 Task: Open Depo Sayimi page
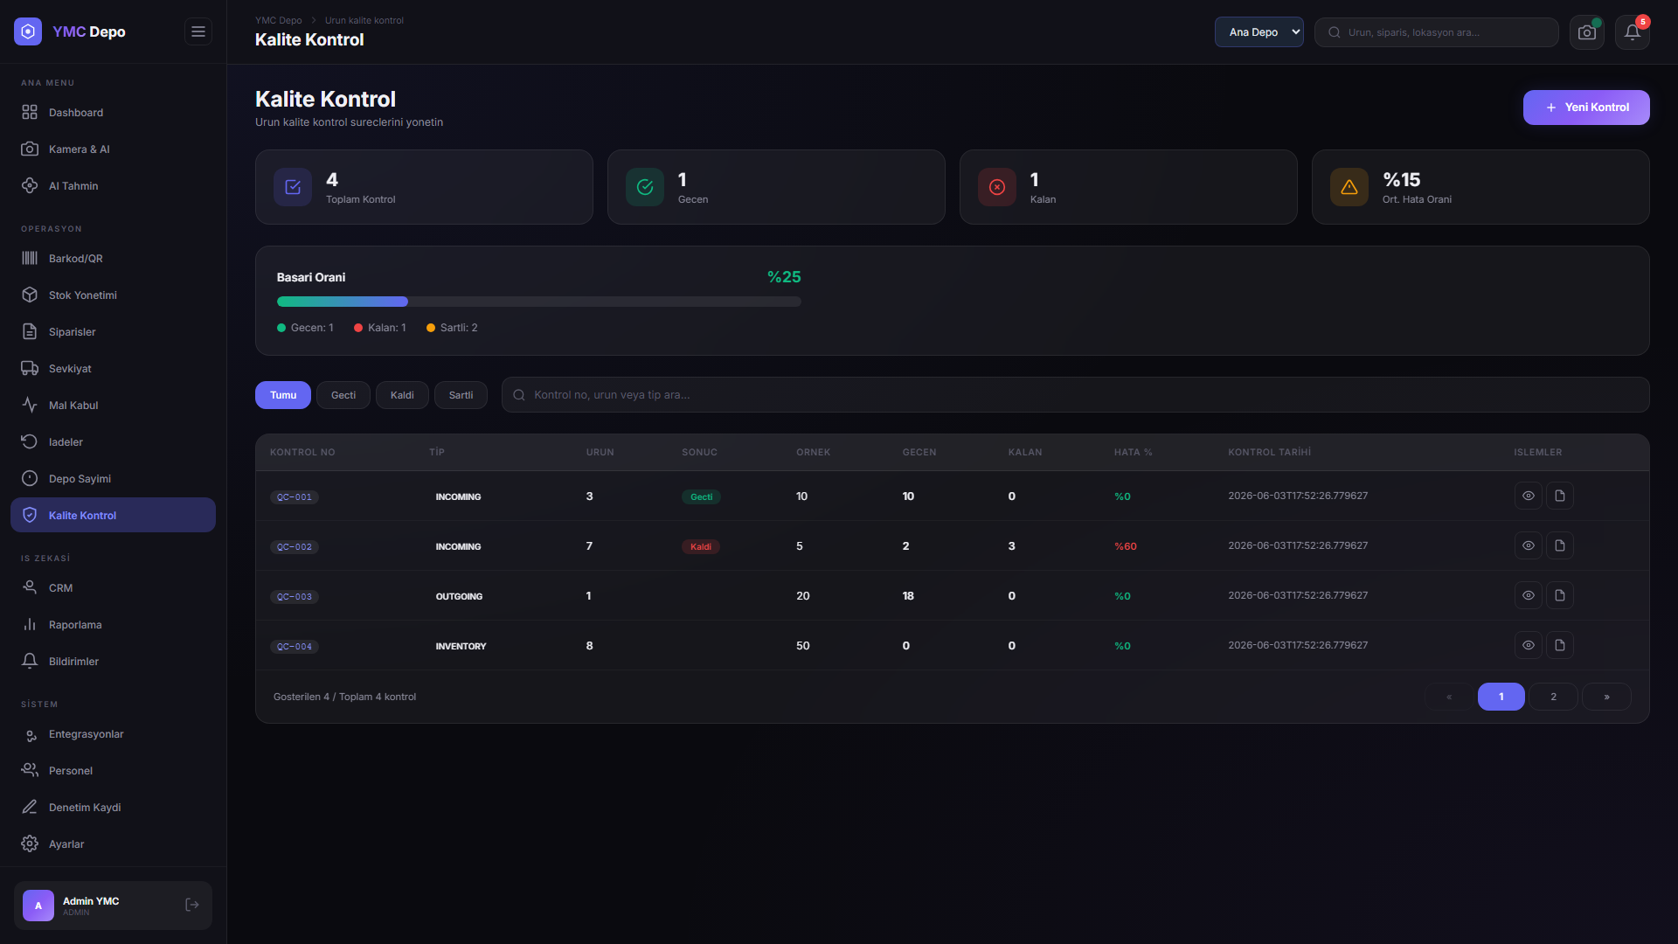point(113,479)
